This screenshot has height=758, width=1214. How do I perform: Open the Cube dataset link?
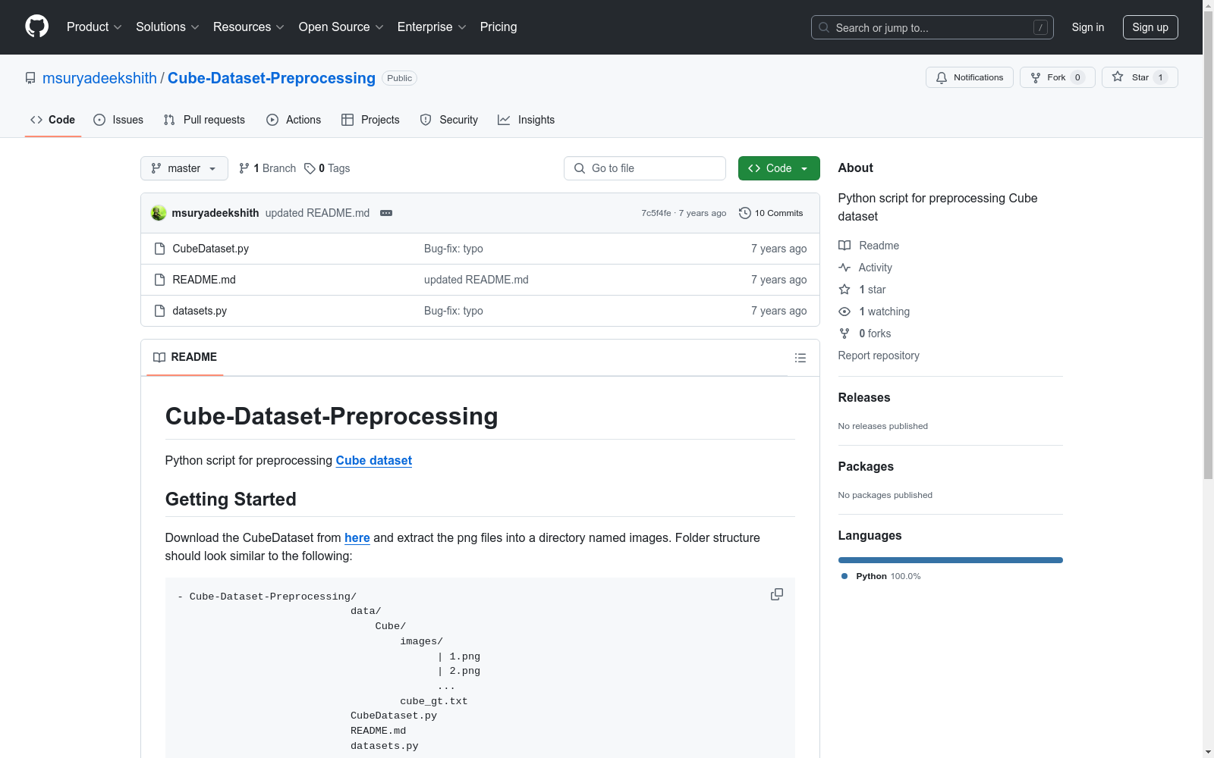point(373,460)
